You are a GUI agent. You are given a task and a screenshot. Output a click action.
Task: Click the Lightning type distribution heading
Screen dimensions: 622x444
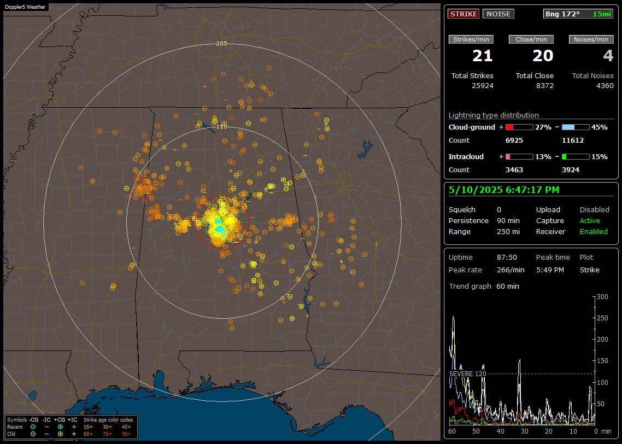point(494,115)
